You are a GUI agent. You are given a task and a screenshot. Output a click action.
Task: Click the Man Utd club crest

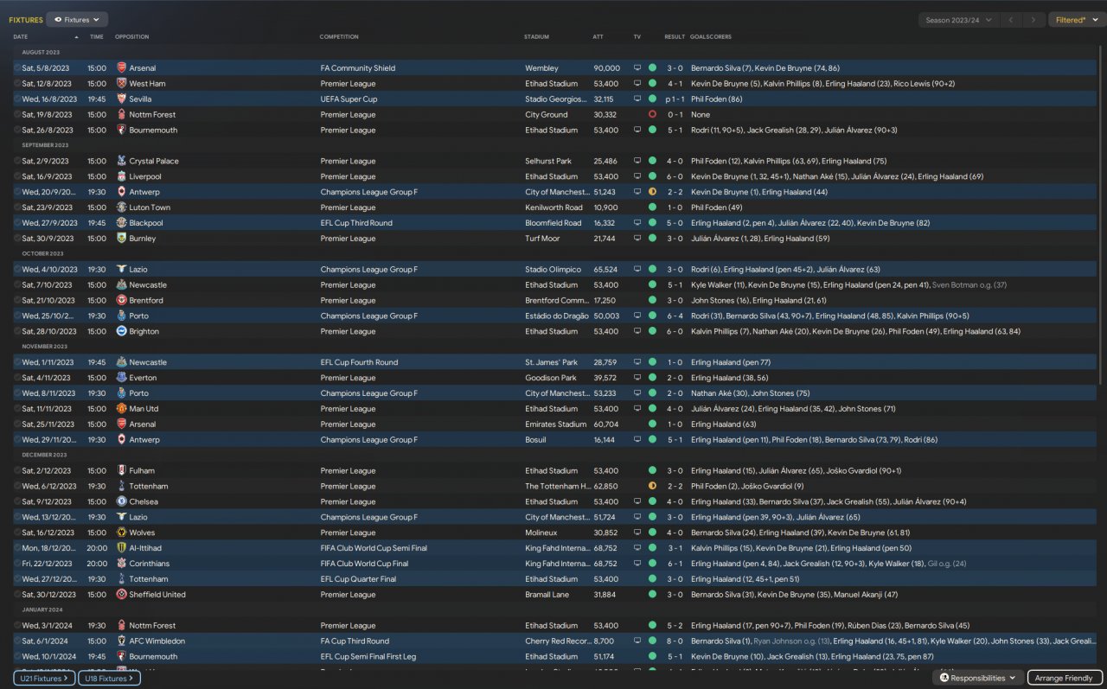point(121,409)
